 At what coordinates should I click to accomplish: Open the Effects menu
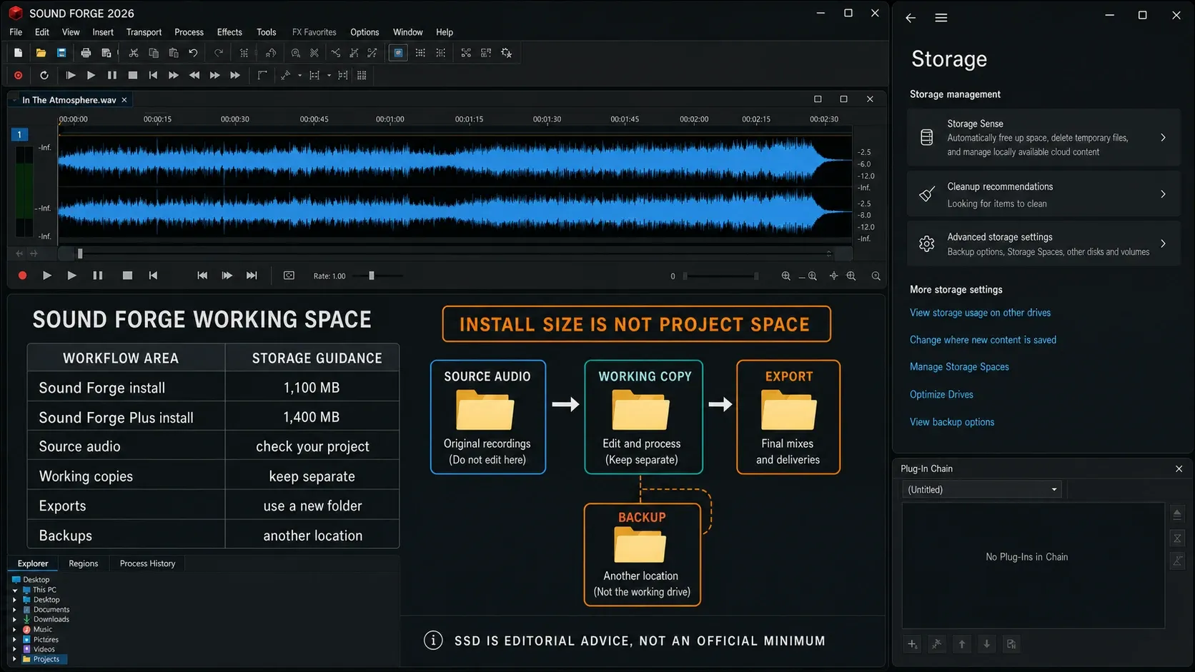(x=229, y=32)
